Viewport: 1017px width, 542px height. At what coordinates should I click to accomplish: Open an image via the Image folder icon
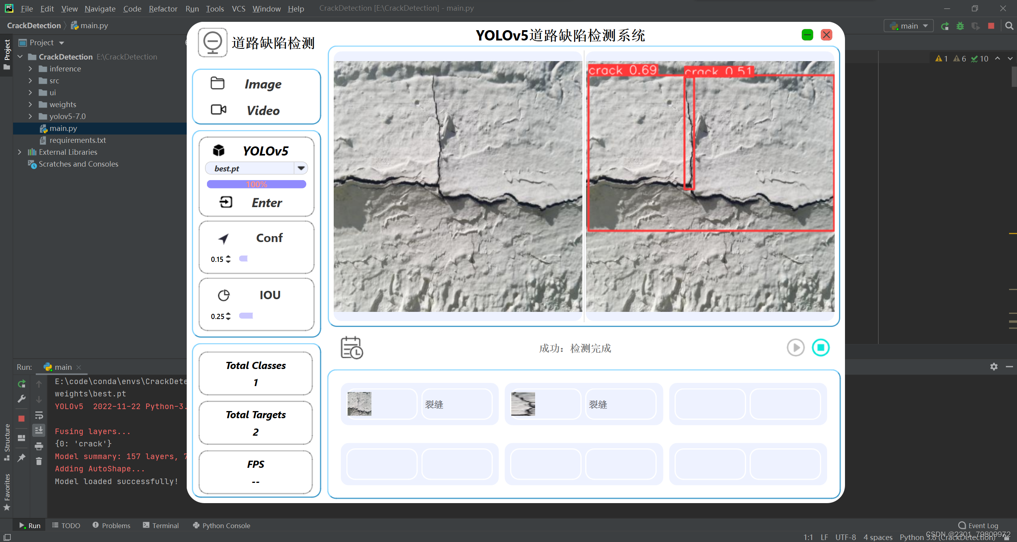(x=217, y=83)
